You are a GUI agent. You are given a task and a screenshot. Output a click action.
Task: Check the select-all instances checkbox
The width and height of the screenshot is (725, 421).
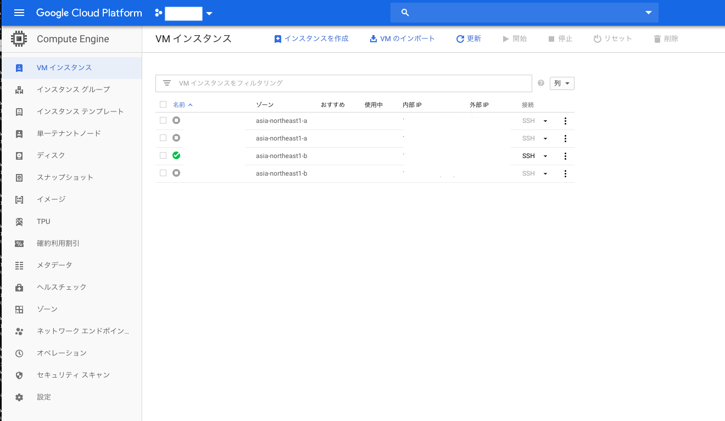163,104
